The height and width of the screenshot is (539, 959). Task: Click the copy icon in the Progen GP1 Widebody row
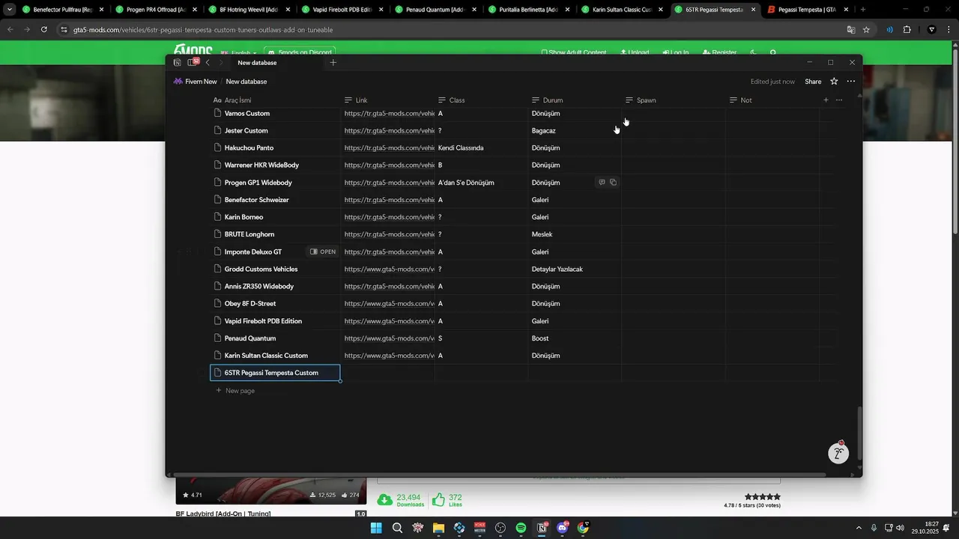pyautogui.click(x=613, y=183)
